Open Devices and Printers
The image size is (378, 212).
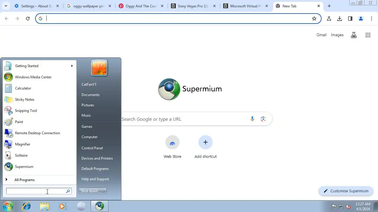click(x=97, y=158)
